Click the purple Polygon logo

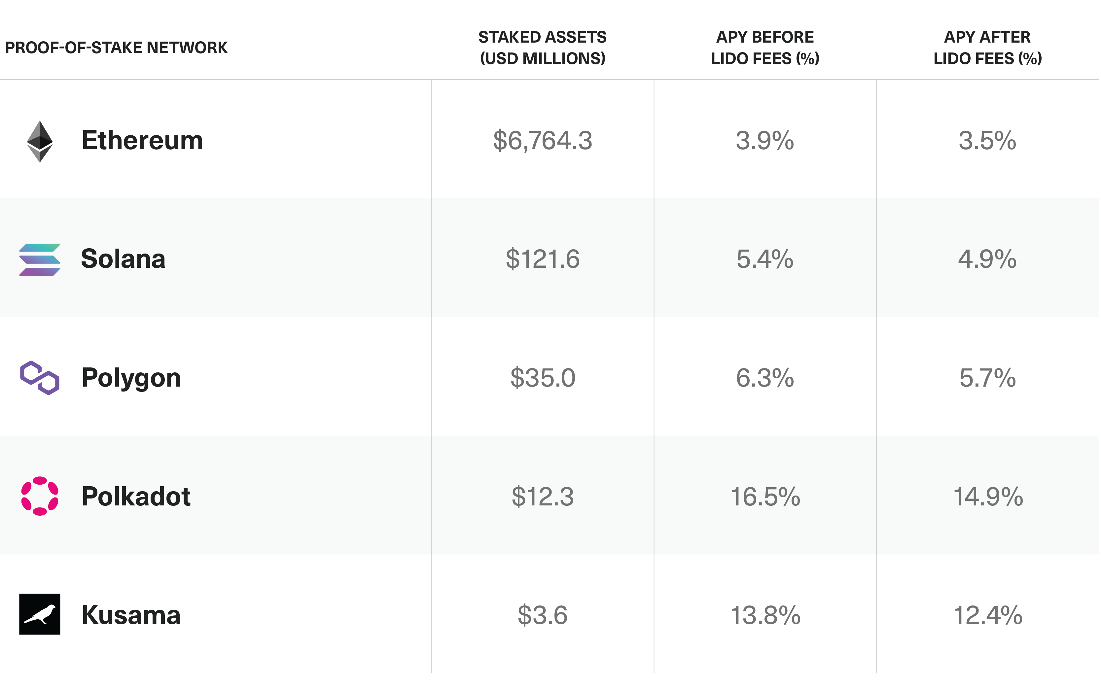click(x=40, y=378)
